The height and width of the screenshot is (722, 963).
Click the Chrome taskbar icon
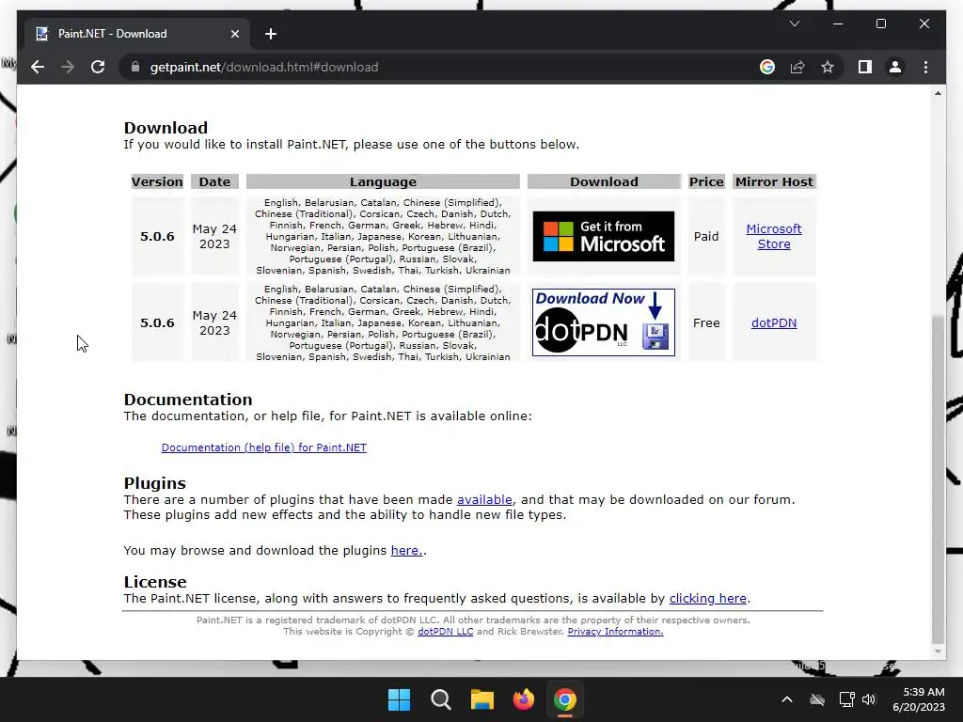tap(565, 699)
